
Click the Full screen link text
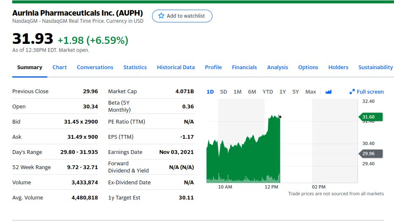click(x=370, y=92)
